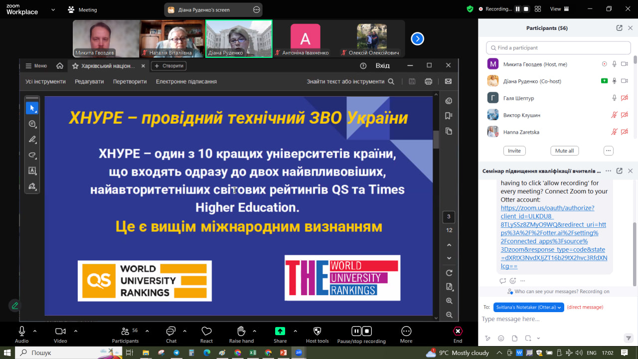
Task: Toggle Hanna Zaretska muted microphone icon
Action: point(615,132)
